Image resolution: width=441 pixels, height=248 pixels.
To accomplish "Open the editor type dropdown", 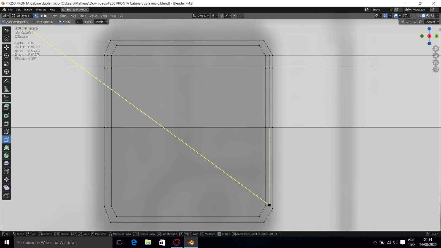I will [6, 16].
